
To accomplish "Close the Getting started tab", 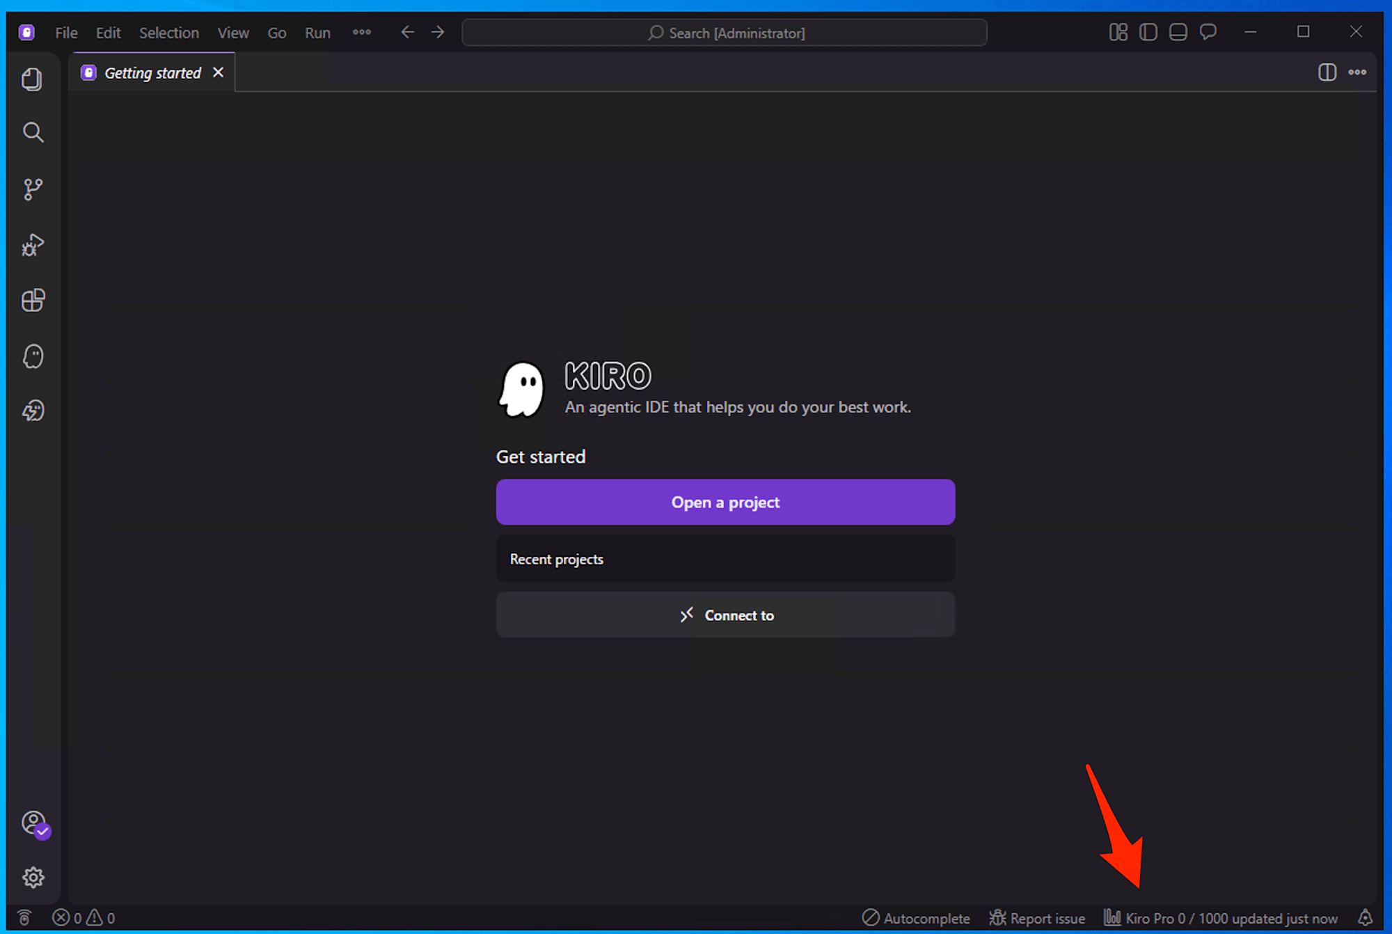I will (218, 72).
